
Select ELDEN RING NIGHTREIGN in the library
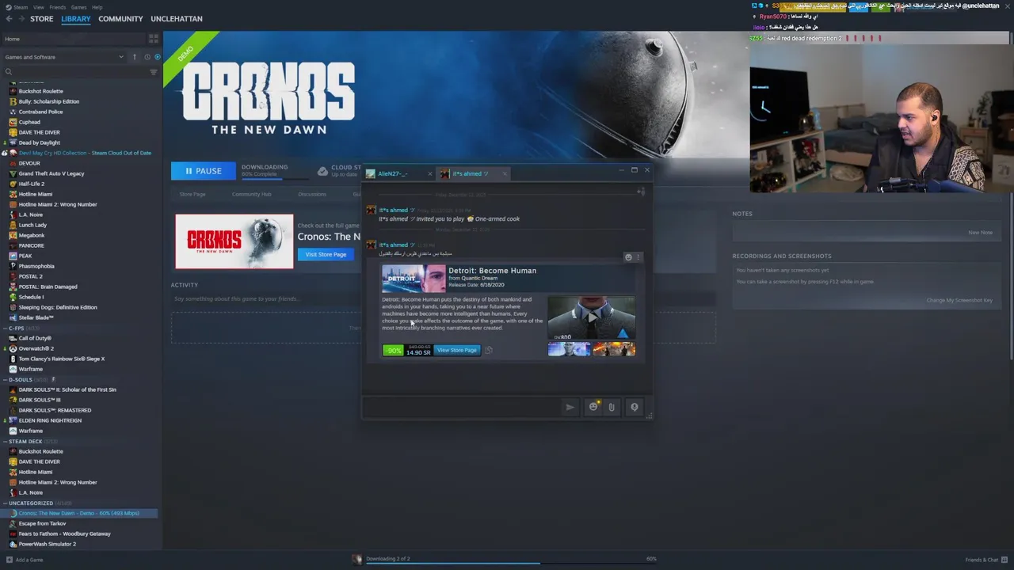(x=50, y=420)
